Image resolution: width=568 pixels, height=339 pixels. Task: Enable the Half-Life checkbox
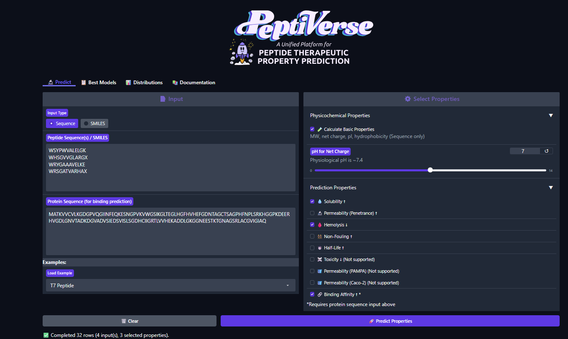point(312,248)
